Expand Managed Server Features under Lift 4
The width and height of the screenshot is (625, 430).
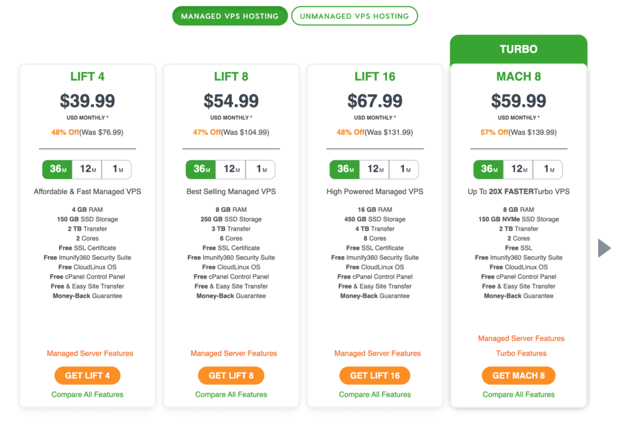click(x=90, y=354)
